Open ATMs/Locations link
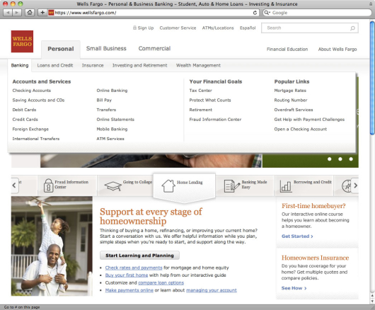 point(218,28)
